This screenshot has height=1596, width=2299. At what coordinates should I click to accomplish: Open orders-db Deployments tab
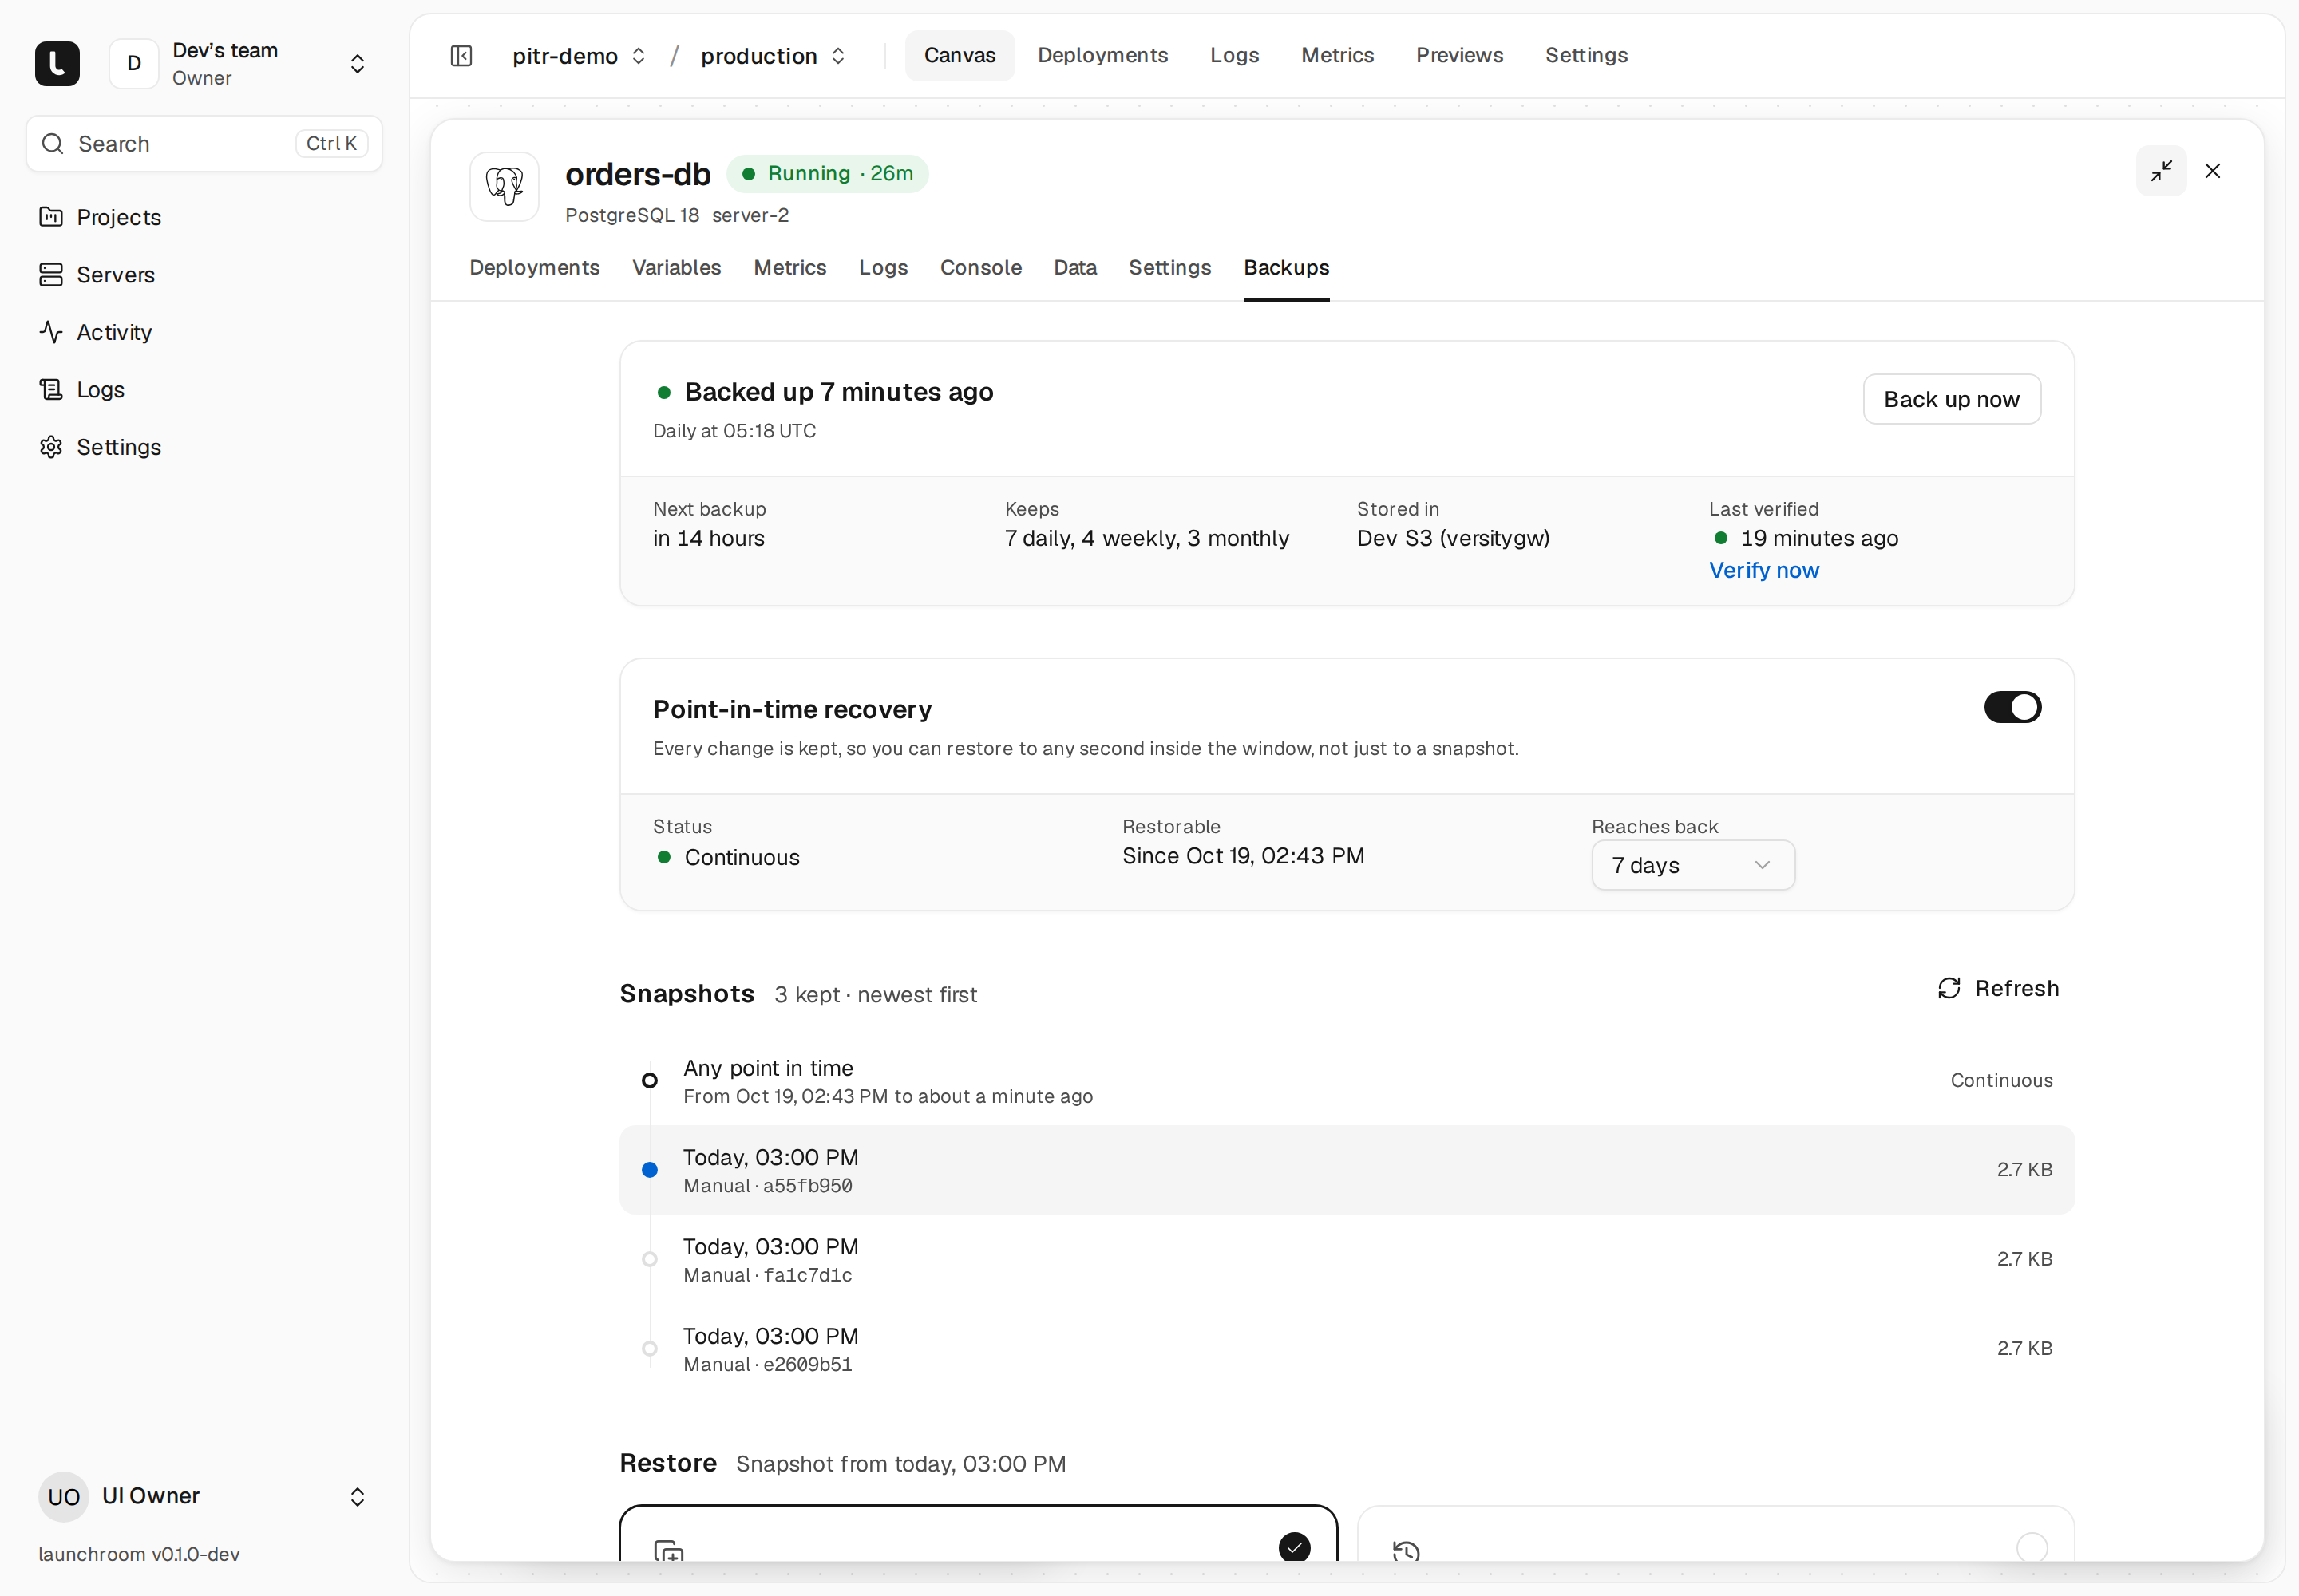click(534, 267)
